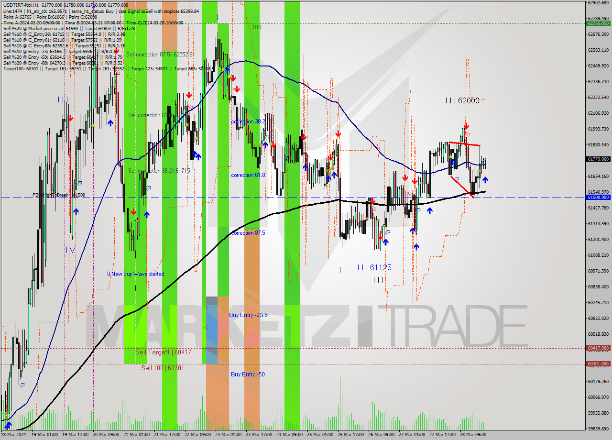This screenshot has width=612, height=440.
Task: Click the 62563.110 price axis value
Action: pyautogui.click(x=598, y=50)
